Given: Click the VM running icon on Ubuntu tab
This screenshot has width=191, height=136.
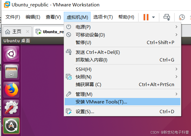Looking at the screenshot, I should click(x=38, y=32).
